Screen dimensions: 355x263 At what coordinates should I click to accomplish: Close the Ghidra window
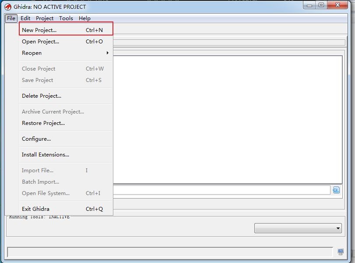337,5
